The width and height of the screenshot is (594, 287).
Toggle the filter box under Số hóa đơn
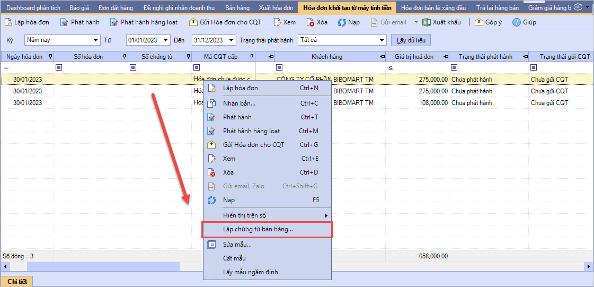pos(59,67)
